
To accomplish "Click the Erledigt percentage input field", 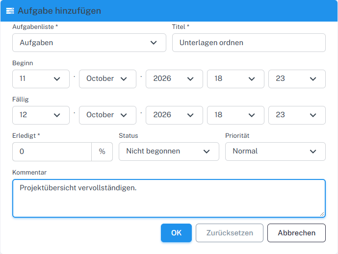I will (52, 152).
